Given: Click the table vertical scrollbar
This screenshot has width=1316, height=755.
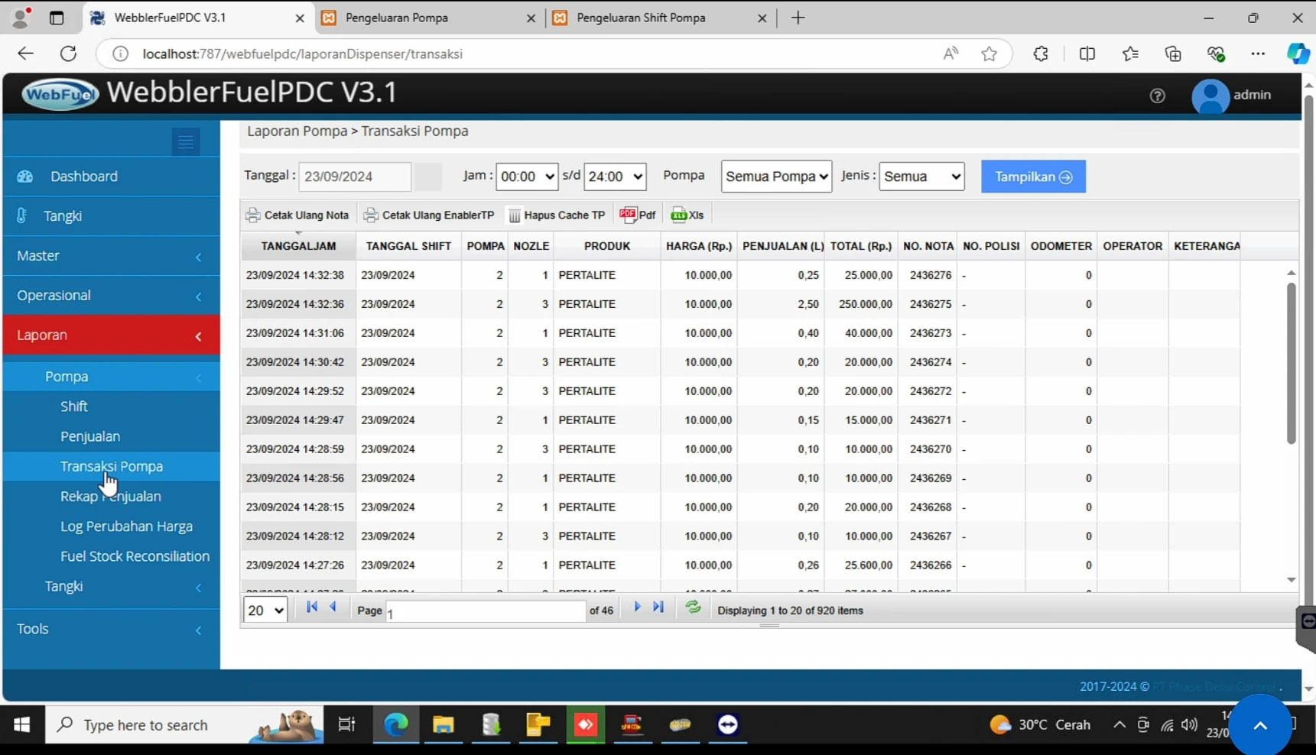Looking at the screenshot, I should 1291,363.
